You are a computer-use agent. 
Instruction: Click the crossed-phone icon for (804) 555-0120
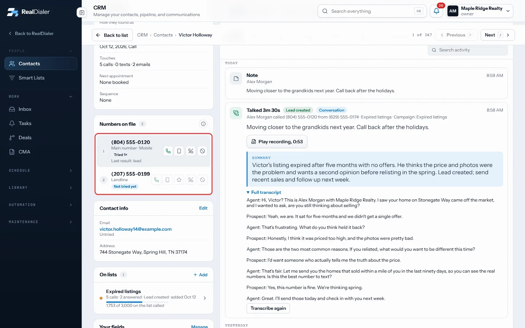[191, 151]
